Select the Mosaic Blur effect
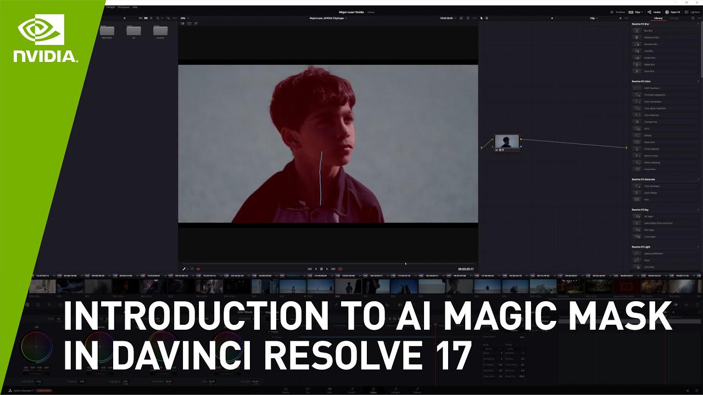Viewport: 703px width, 395px height. pyautogui.click(x=665, y=58)
